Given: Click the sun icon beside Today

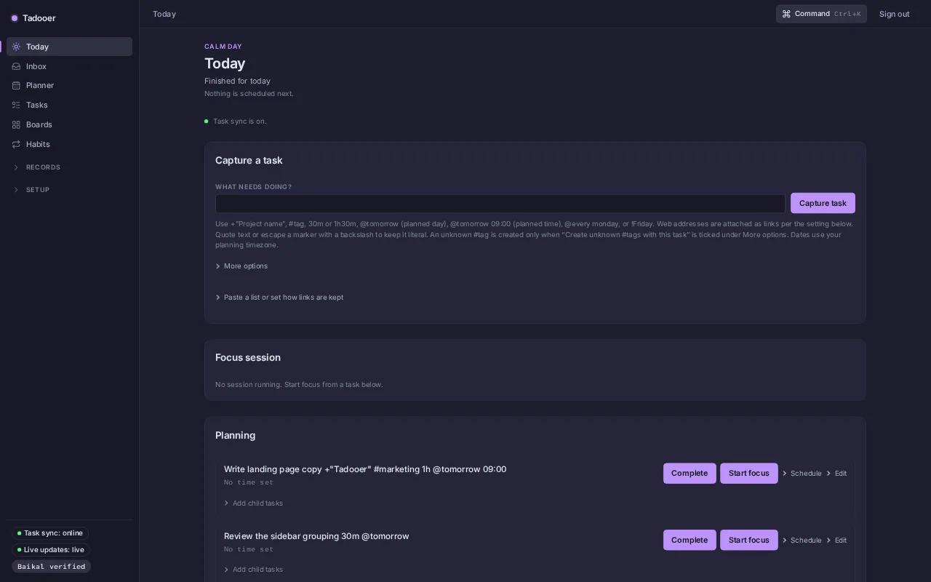Looking at the screenshot, I should click(x=16, y=47).
